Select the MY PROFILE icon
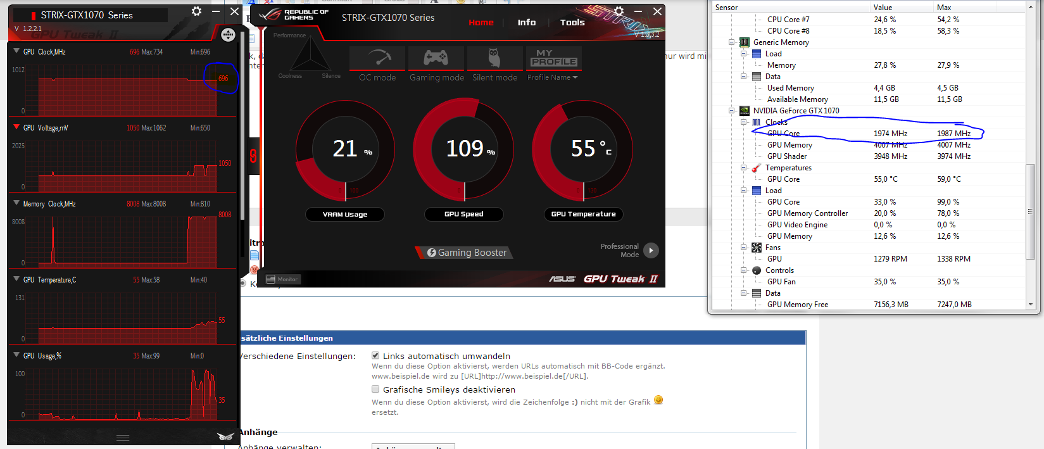This screenshot has width=1044, height=449. click(554, 58)
